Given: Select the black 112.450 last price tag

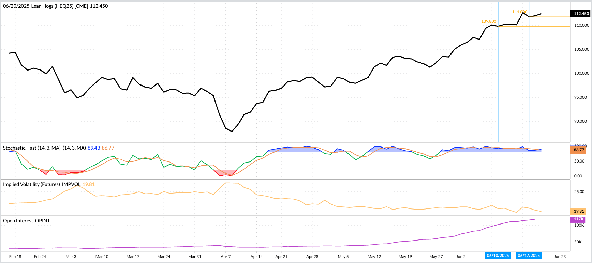Looking at the screenshot, I should pos(581,14).
